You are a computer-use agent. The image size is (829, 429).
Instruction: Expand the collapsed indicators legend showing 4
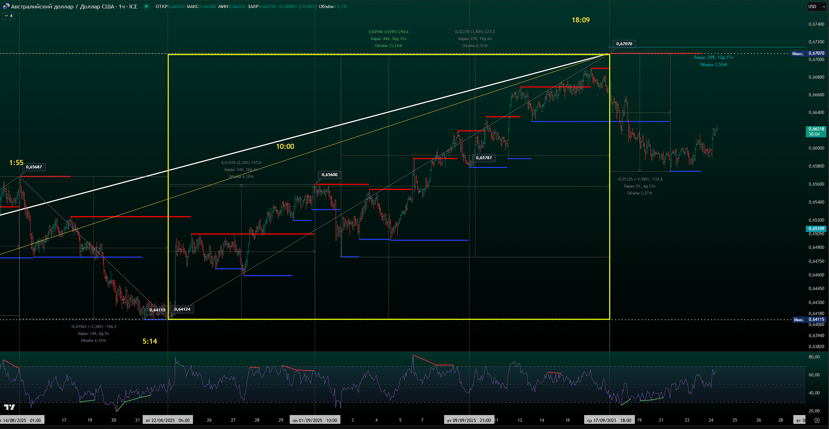pyautogui.click(x=8, y=15)
